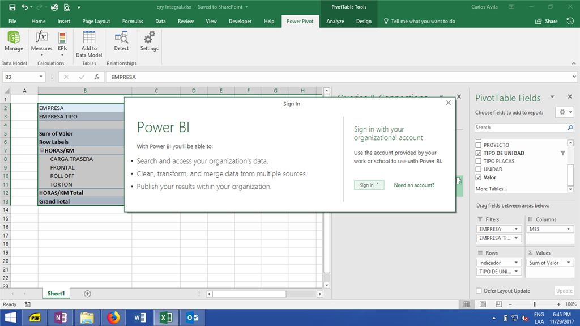
Task: Check the UNIDAD field checkbox
Action: pyautogui.click(x=478, y=170)
